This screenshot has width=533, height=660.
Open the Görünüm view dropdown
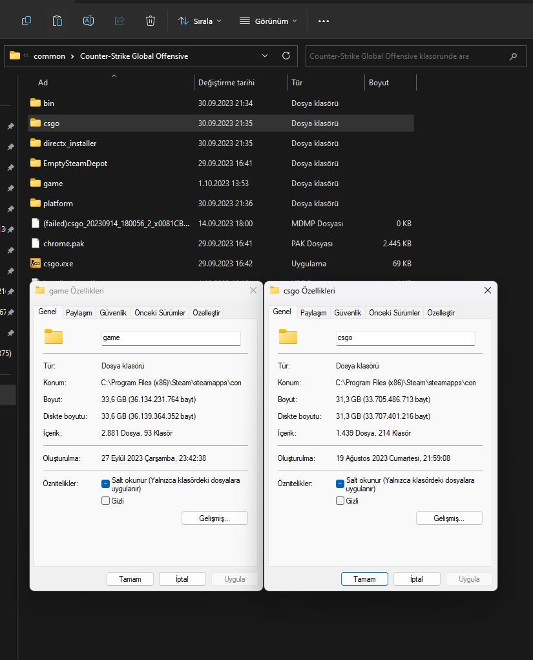click(x=268, y=21)
